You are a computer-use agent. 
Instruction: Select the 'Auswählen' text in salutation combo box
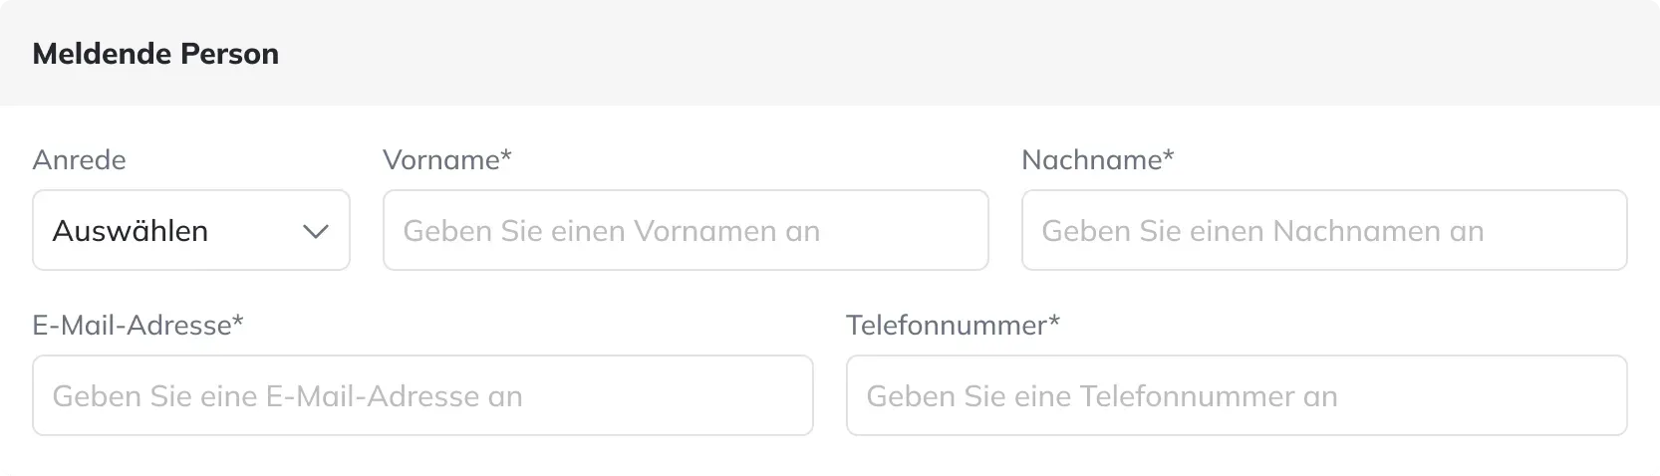[131, 231]
